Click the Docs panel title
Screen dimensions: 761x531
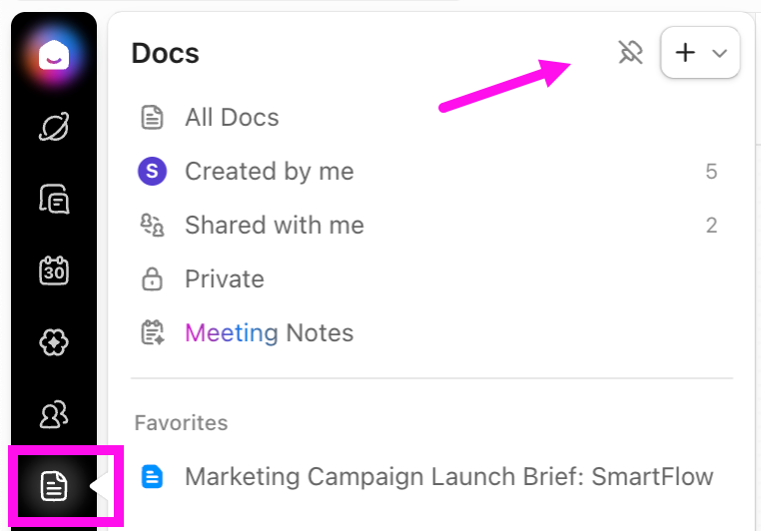coord(165,54)
